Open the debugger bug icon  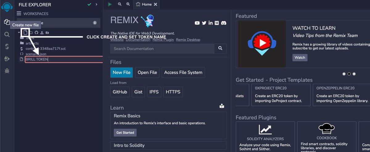tap(7, 71)
